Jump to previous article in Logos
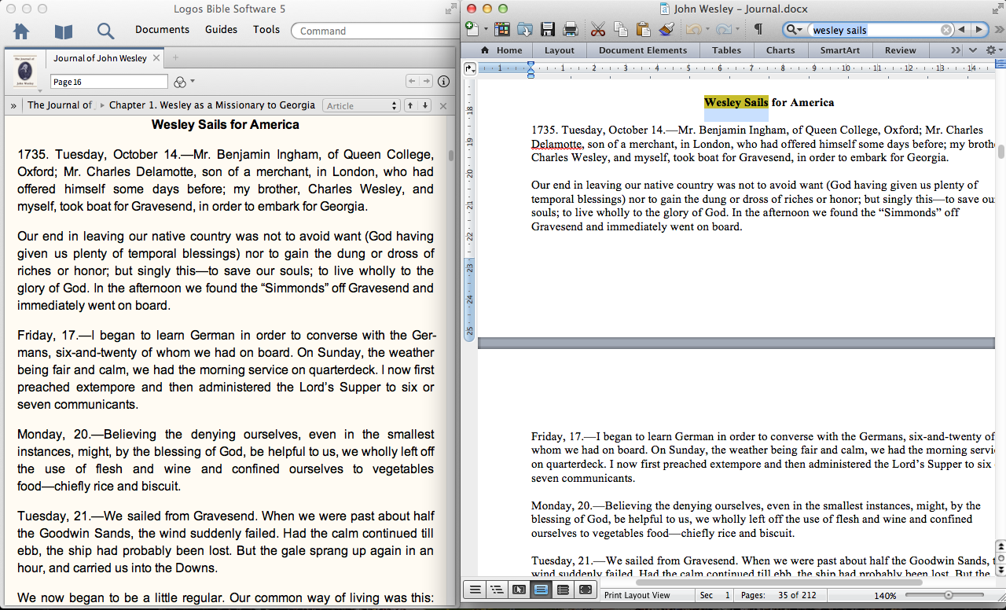 tap(409, 105)
